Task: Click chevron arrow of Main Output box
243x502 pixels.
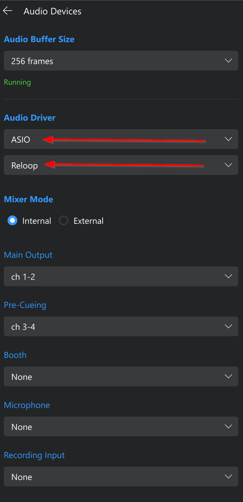Action: click(x=228, y=276)
